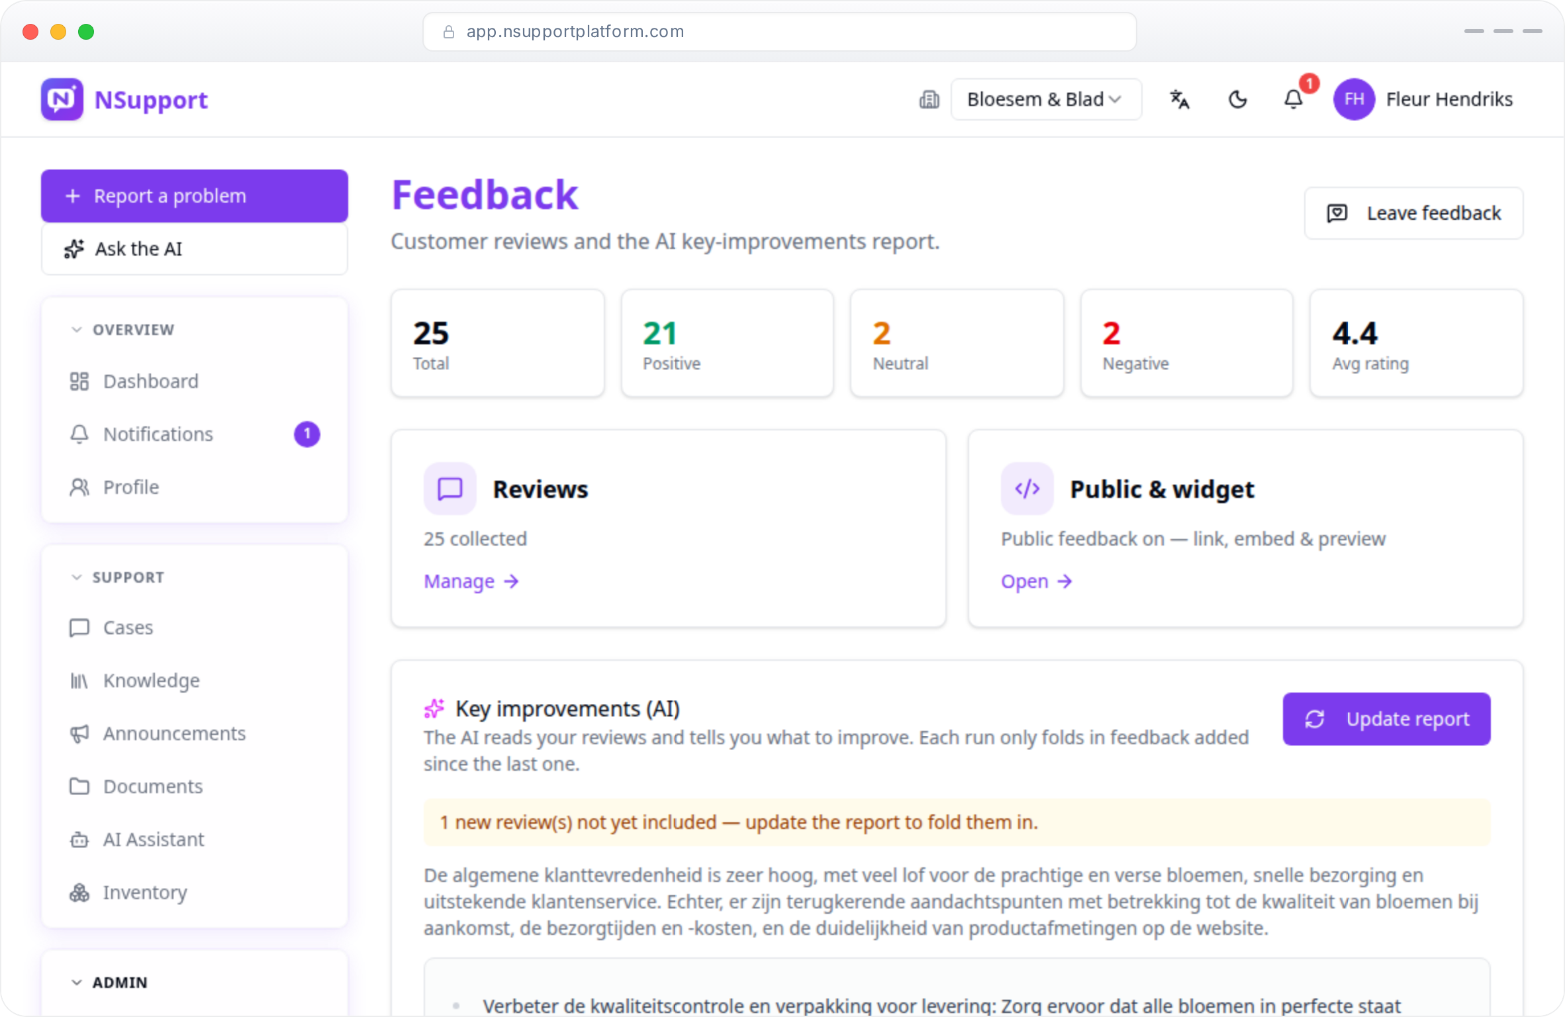This screenshot has width=1565, height=1017.
Task: Click the Update report button
Action: point(1386,719)
